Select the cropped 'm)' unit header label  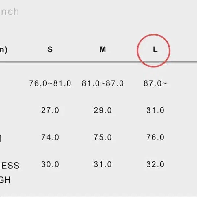coord(3,50)
